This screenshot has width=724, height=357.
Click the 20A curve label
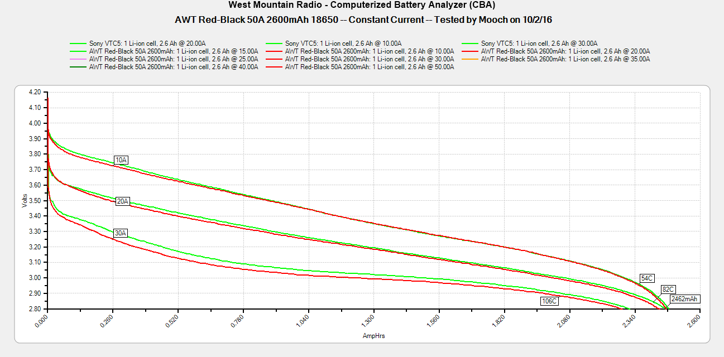(122, 201)
